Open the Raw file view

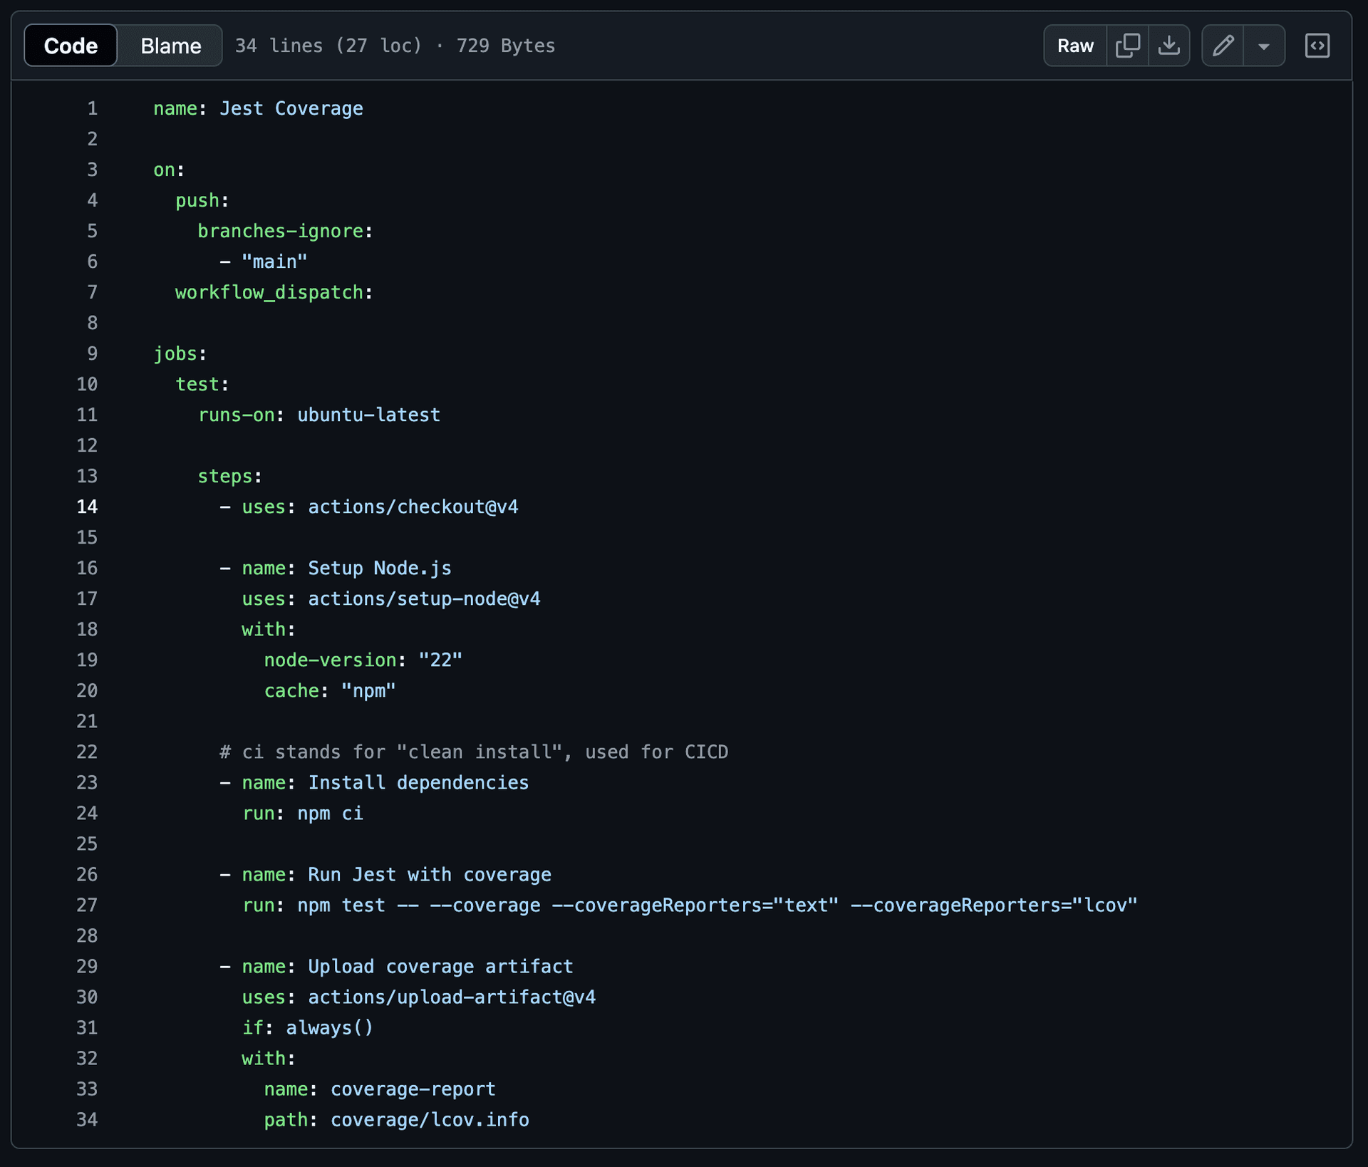[1074, 45]
